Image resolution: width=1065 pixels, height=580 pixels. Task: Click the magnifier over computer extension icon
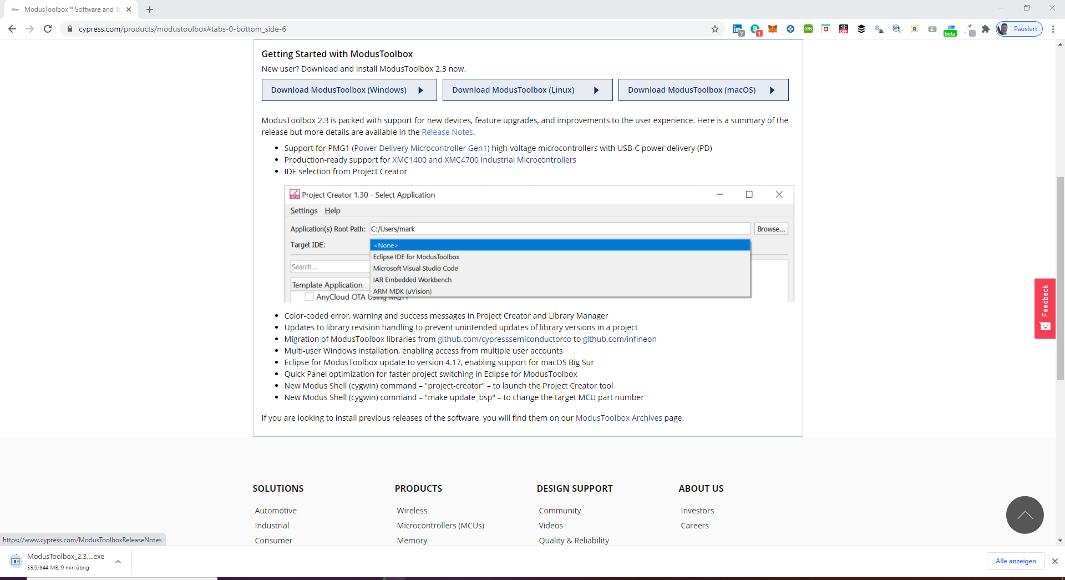click(x=879, y=29)
